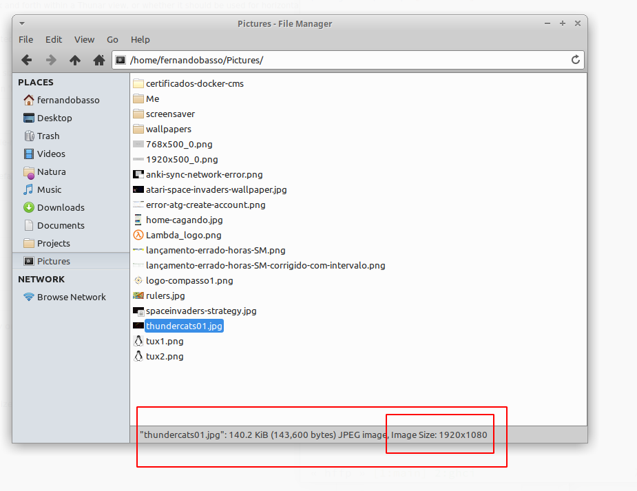637x491 pixels.
Task: Click the logo-compasso1.png icon
Action: point(138,281)
